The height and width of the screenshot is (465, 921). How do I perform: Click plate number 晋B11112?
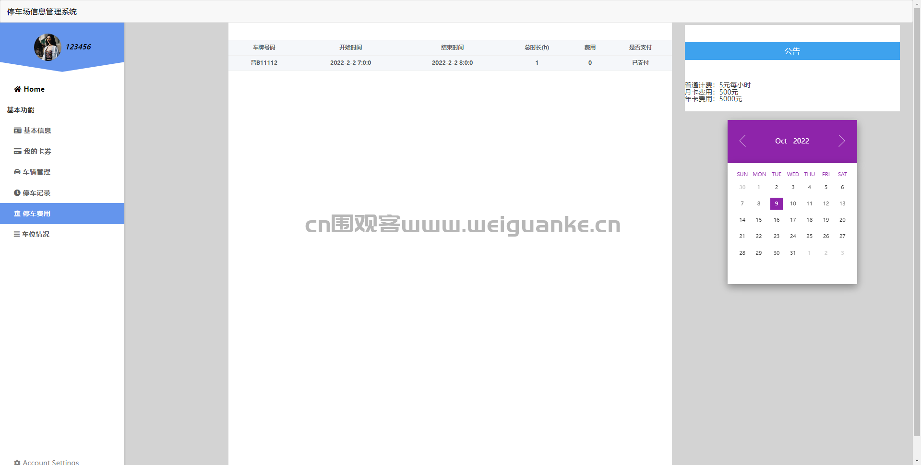tap(264, 63)
